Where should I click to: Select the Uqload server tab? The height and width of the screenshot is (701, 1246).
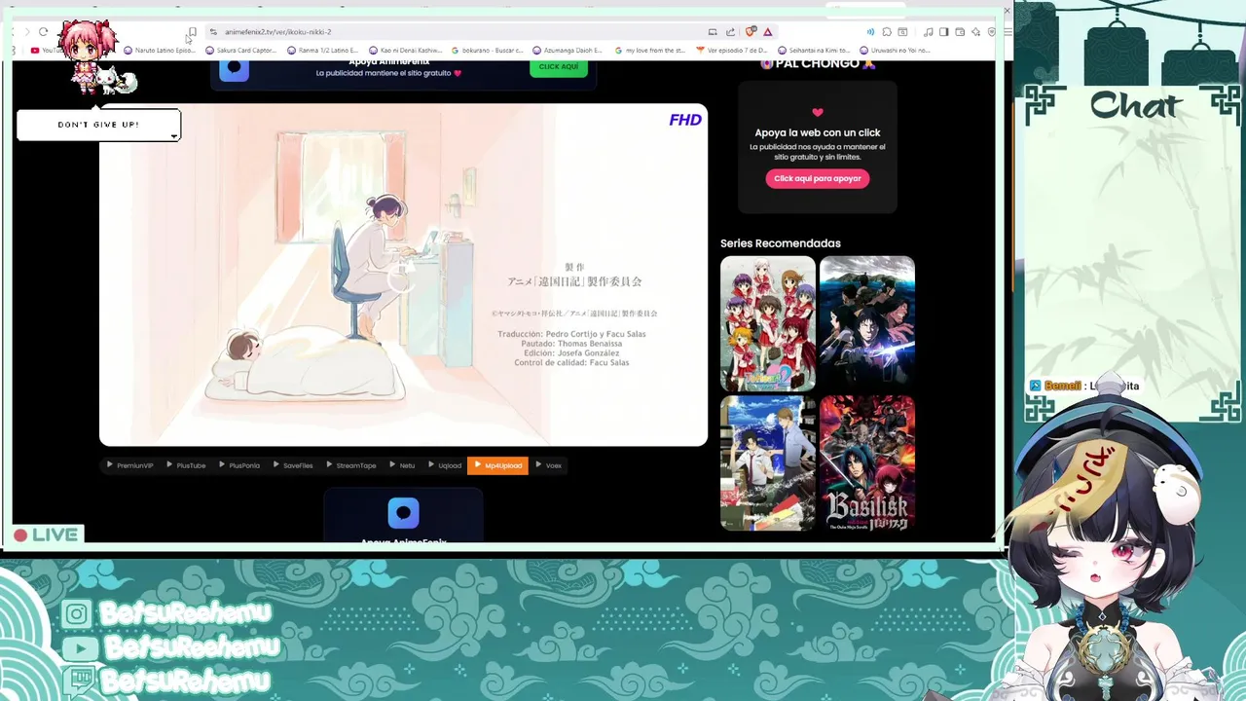(x=444, y=465)
